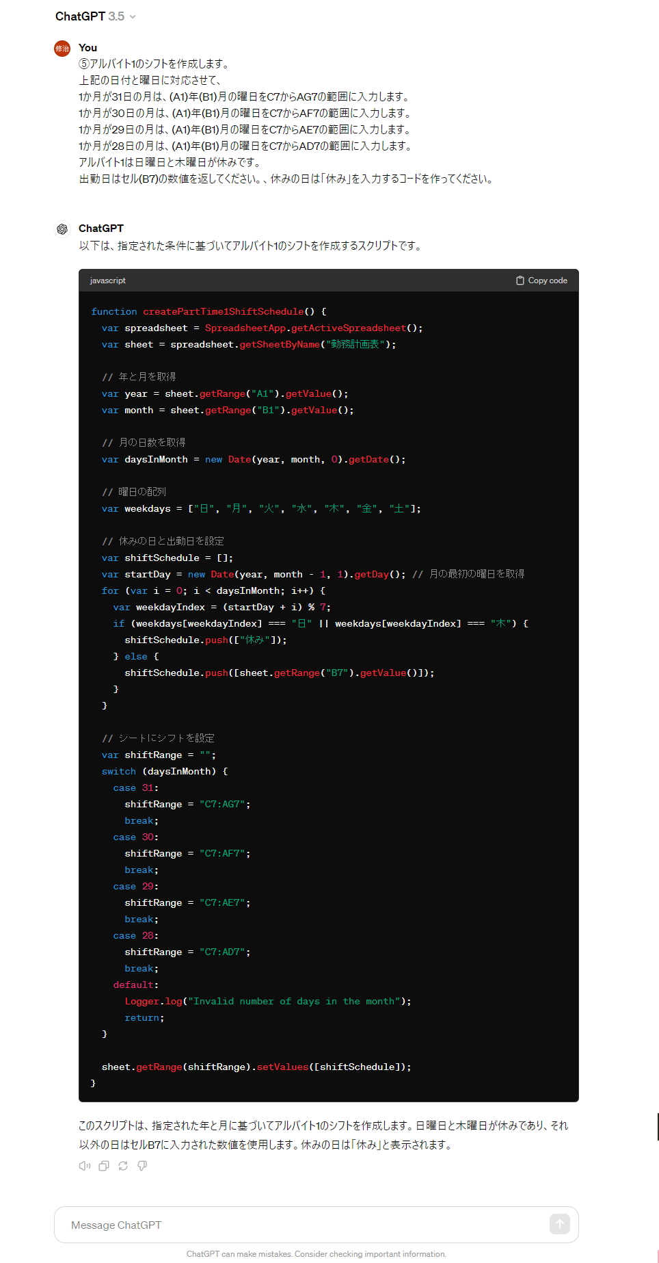
Task: Click the 'javascript' code block label
Action: tap(108, 281)
